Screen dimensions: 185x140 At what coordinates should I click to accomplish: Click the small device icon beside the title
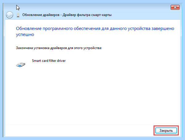(x=18, y=15)
